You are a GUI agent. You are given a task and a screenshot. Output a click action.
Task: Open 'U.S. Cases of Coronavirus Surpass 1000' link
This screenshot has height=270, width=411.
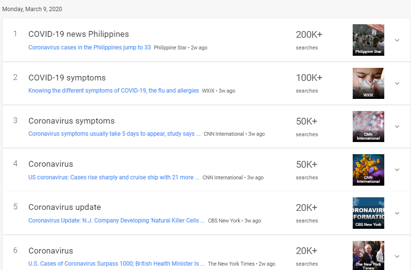[x=117, y=264]
